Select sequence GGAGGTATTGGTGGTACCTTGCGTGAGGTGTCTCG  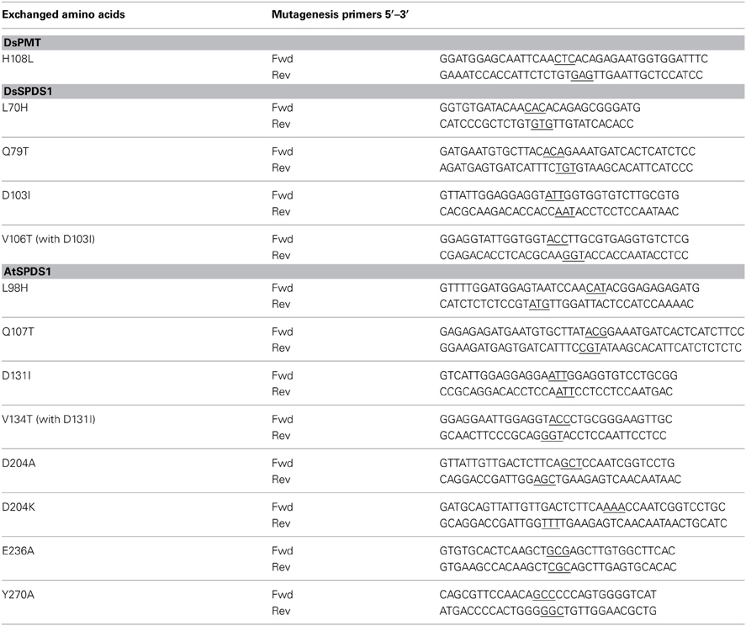pos(564,239)
